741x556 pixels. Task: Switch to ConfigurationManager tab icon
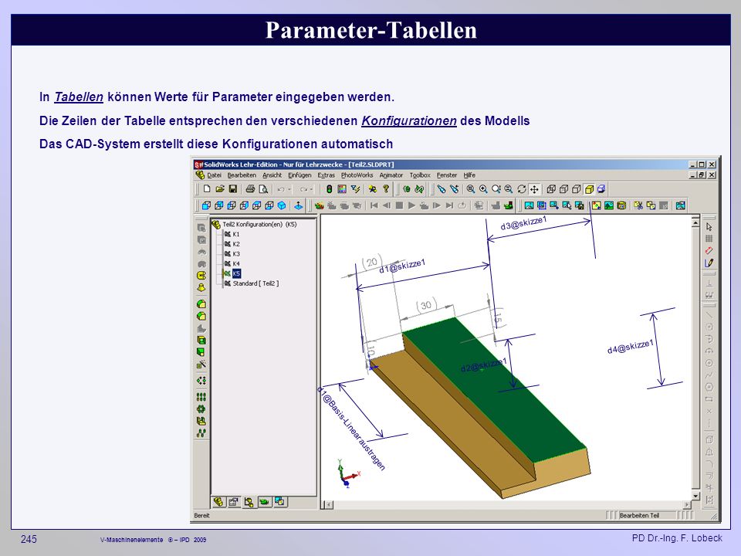pyautogui.click(x=249, y=502)
